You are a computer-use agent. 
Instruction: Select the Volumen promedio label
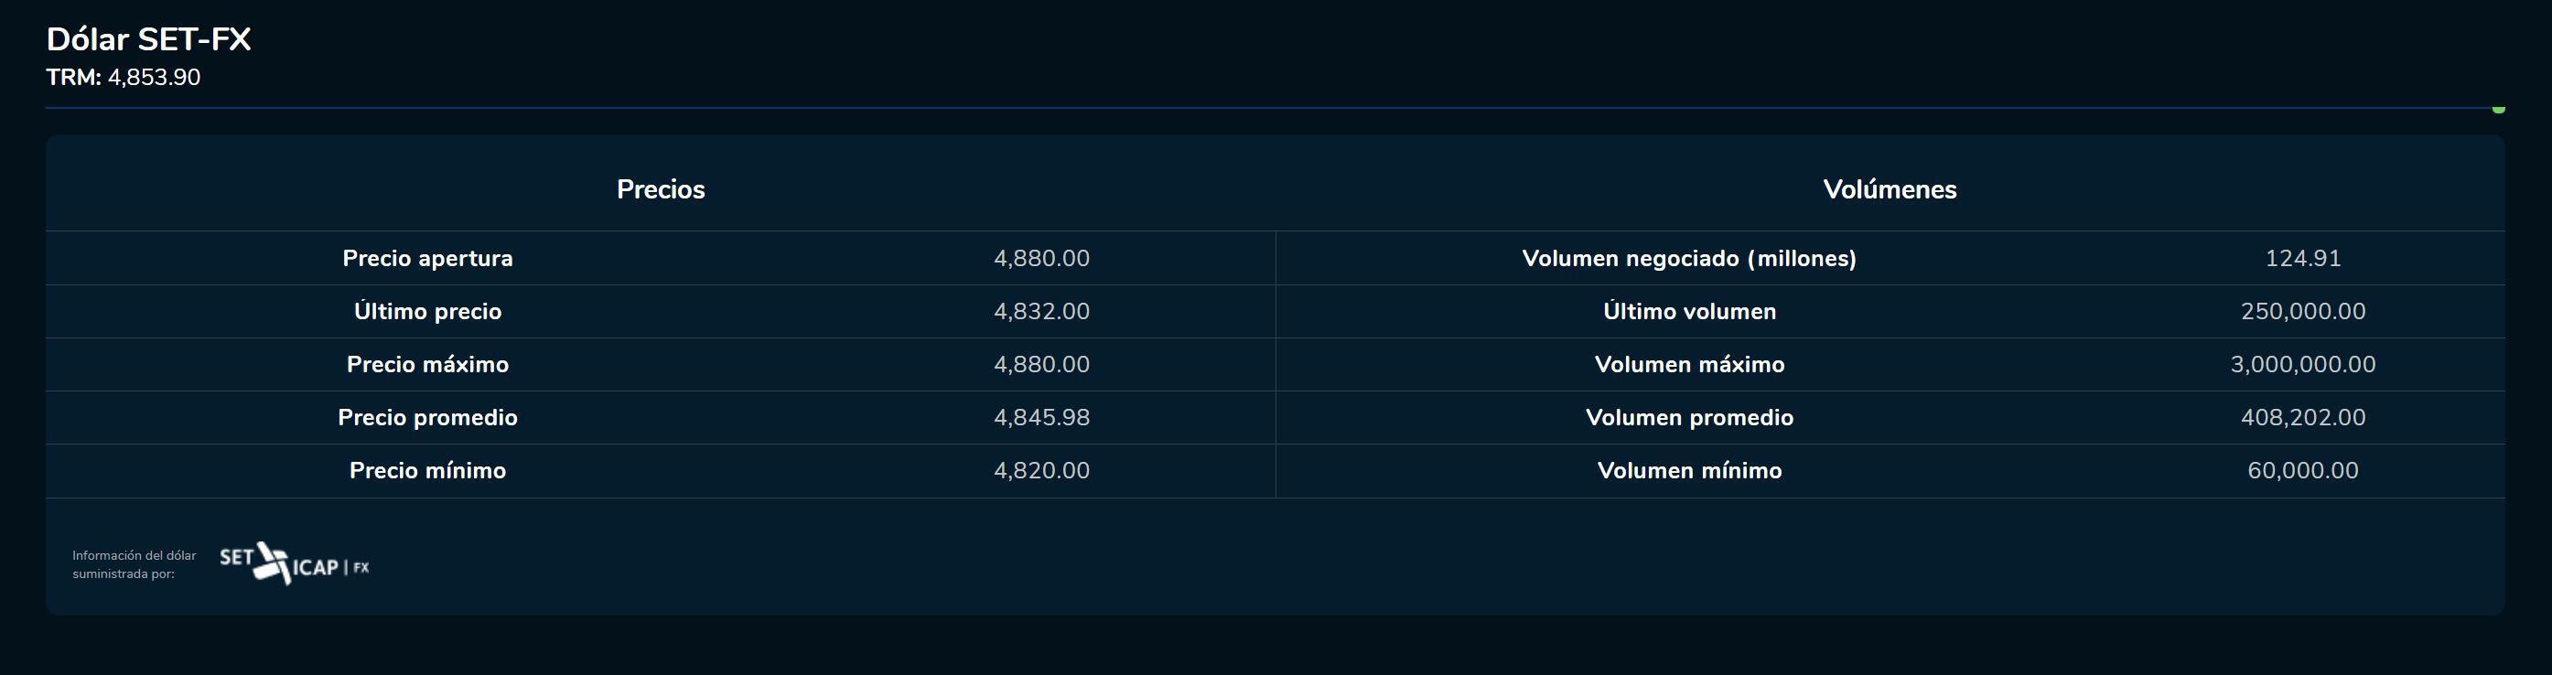[1689, 418]
